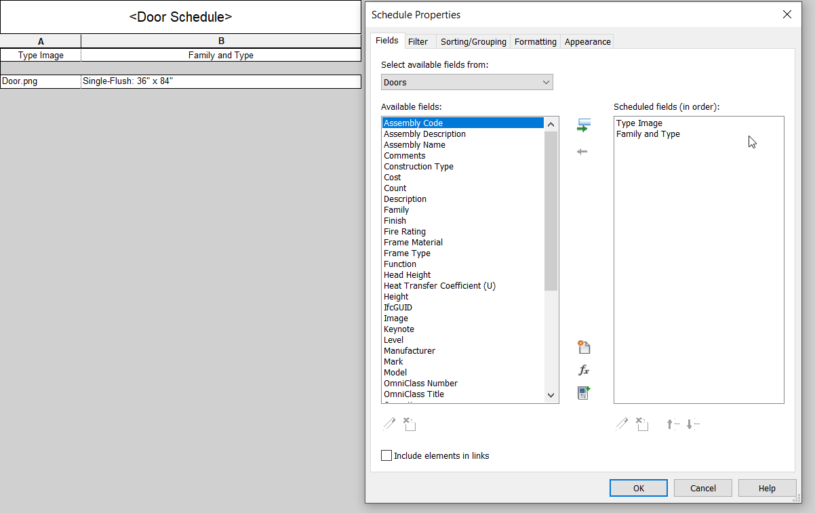The image size is (815, 513).
Task: Select Manufacturer field
Action: coord(463,351)
